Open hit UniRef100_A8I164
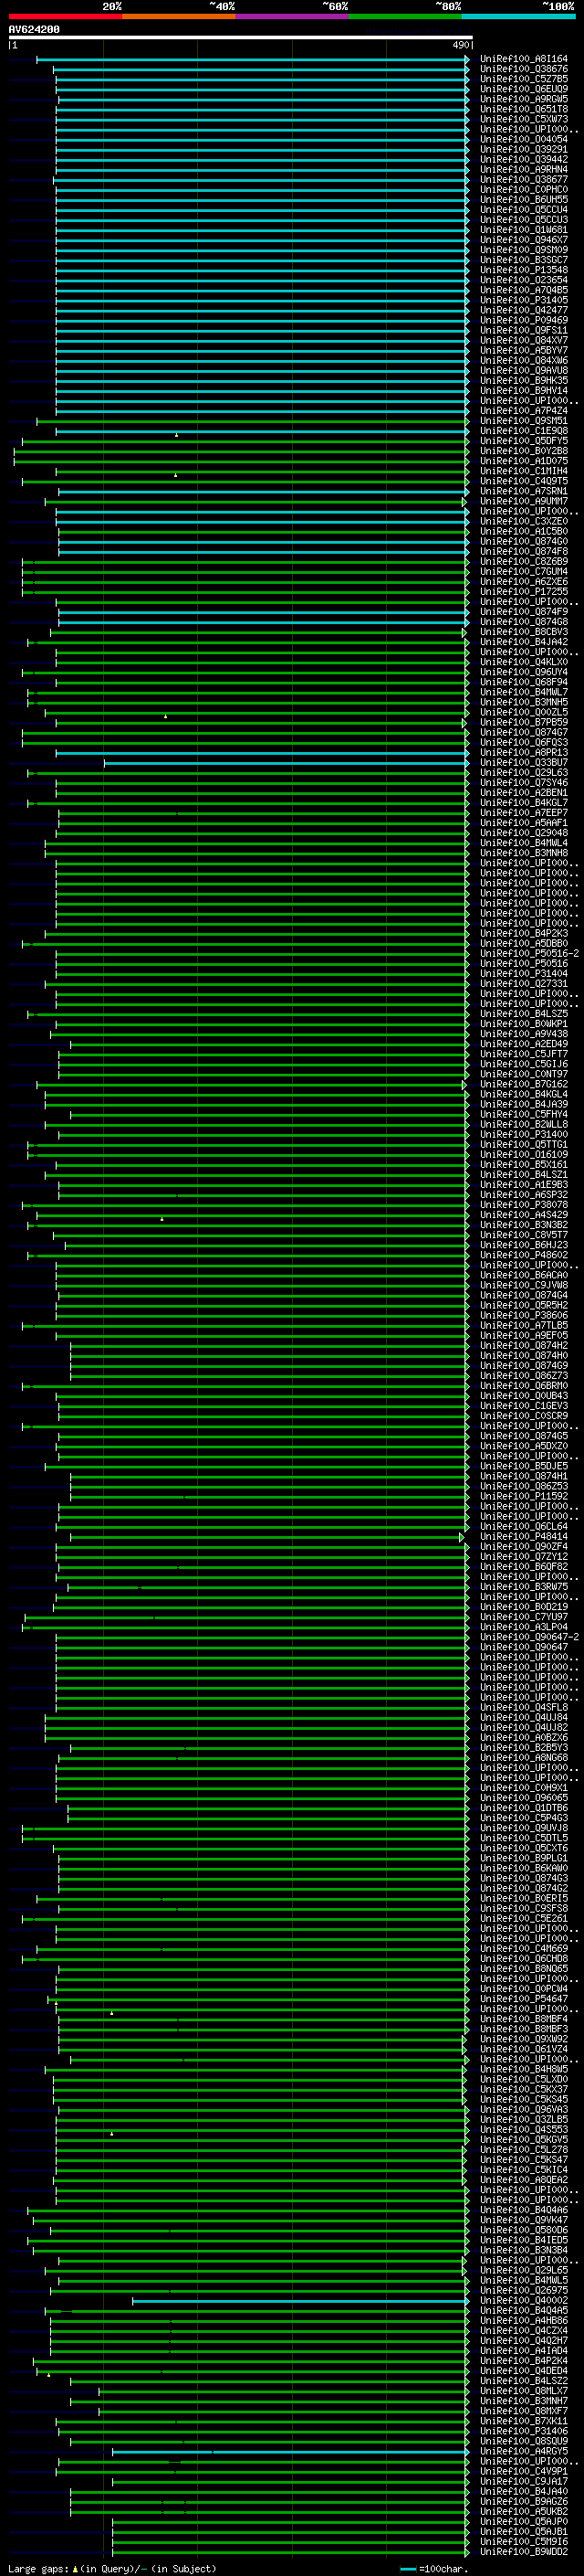584x2576 pixels. pyautogui.click(x=524, y=59)
